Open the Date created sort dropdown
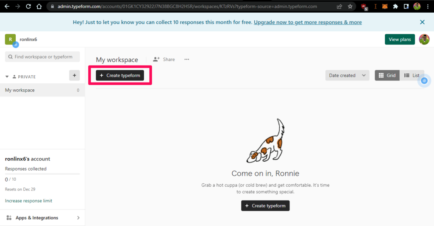Screen dimensions: 434x226 [x=347, y=75]
